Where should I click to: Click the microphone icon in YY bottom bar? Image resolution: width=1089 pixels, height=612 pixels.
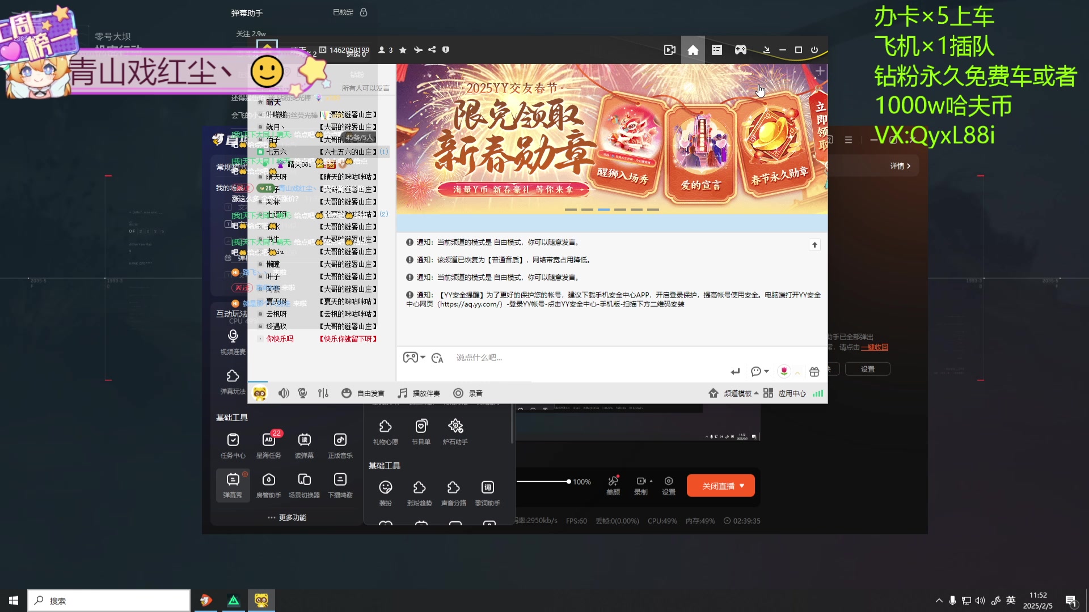click(x=302, y=393)
